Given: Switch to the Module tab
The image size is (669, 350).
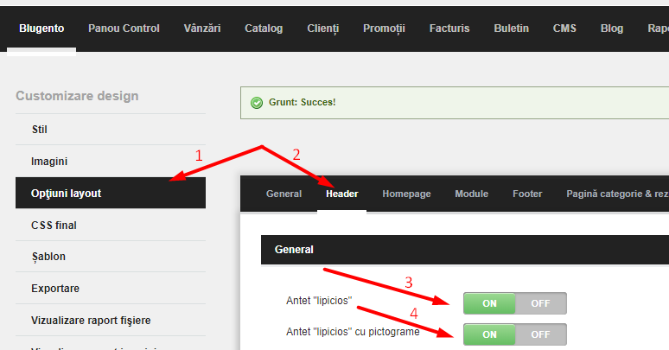Looking at the screenshot, I should pos(471,194).
